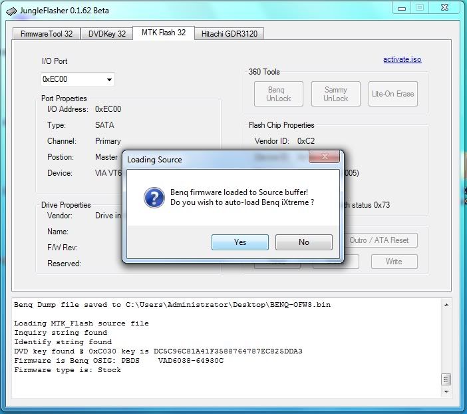This screenshot has height=414, width=467.
Task: Click the Channel value Primary
Action: (108, 141)
